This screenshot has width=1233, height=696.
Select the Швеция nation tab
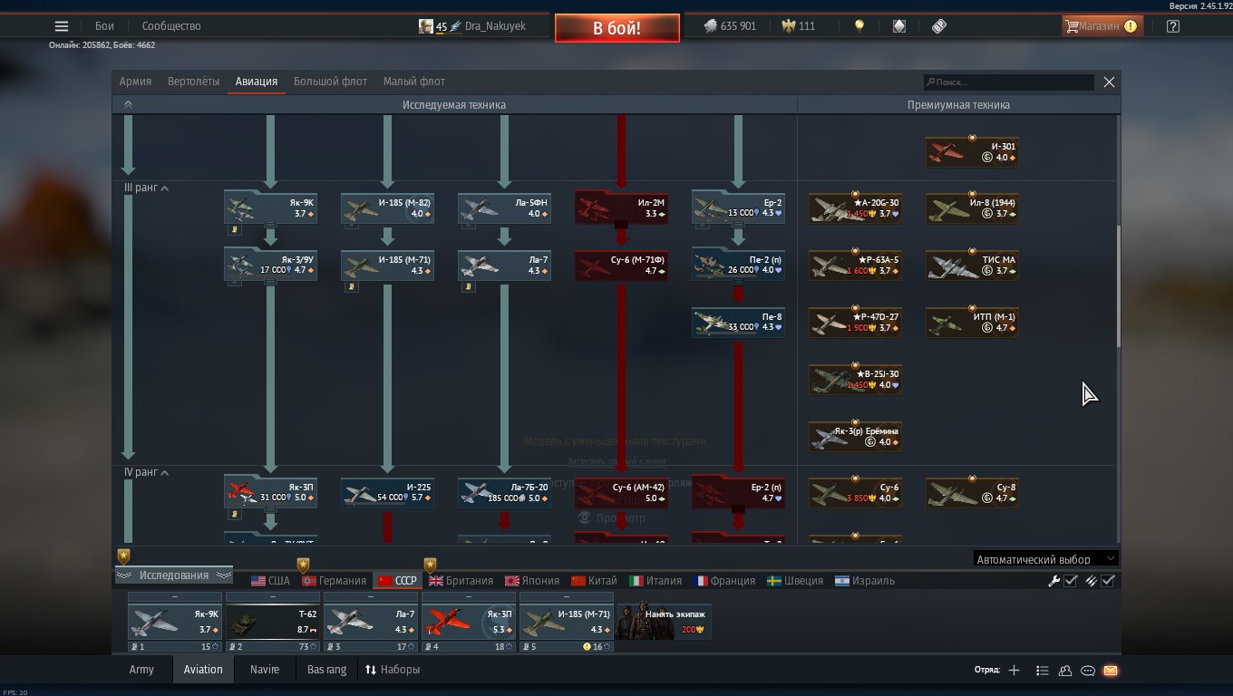795,581
